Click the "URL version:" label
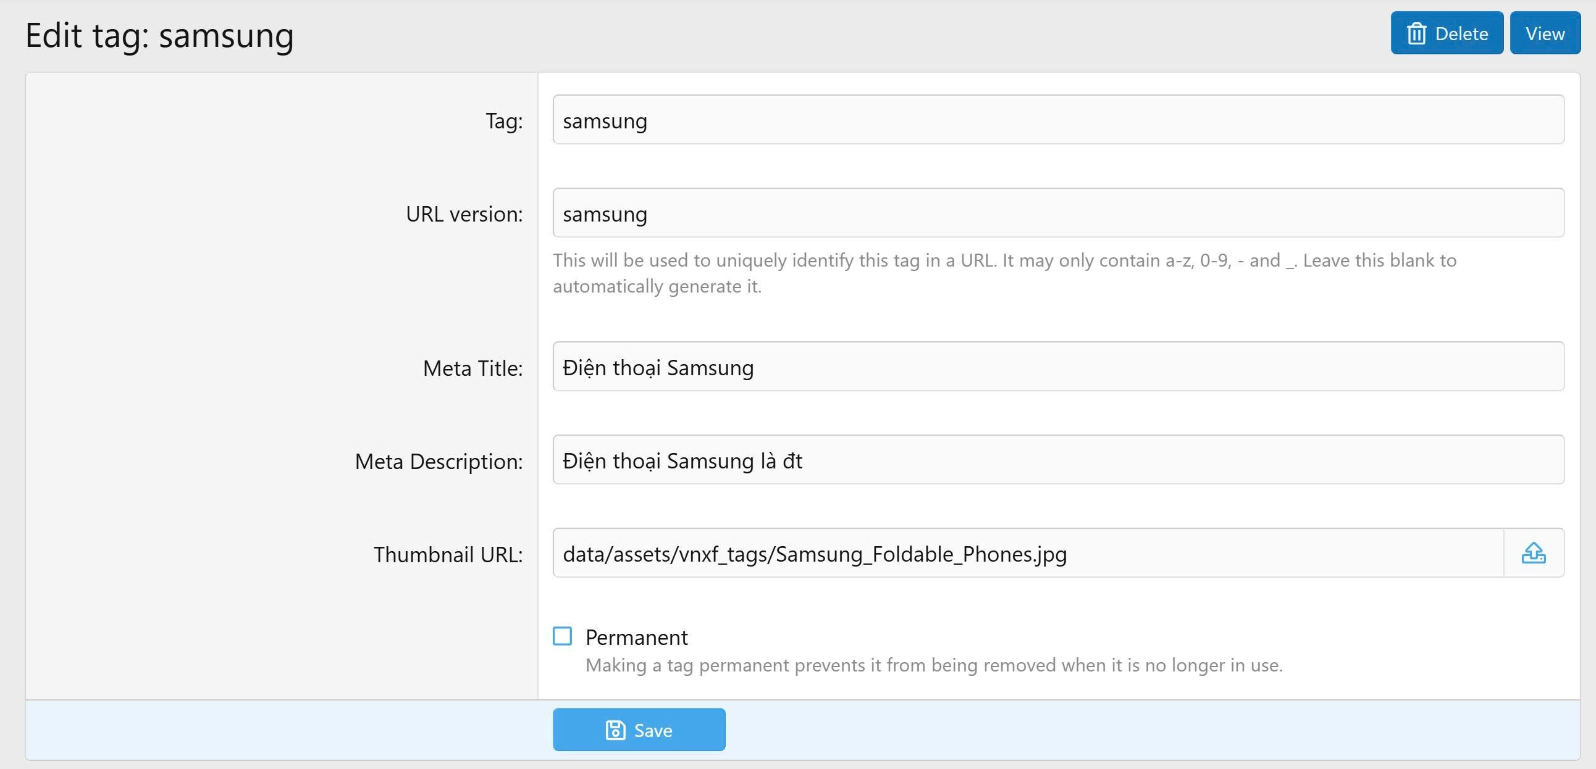This screenshot has height=769, width=1596. click(464, 214)
